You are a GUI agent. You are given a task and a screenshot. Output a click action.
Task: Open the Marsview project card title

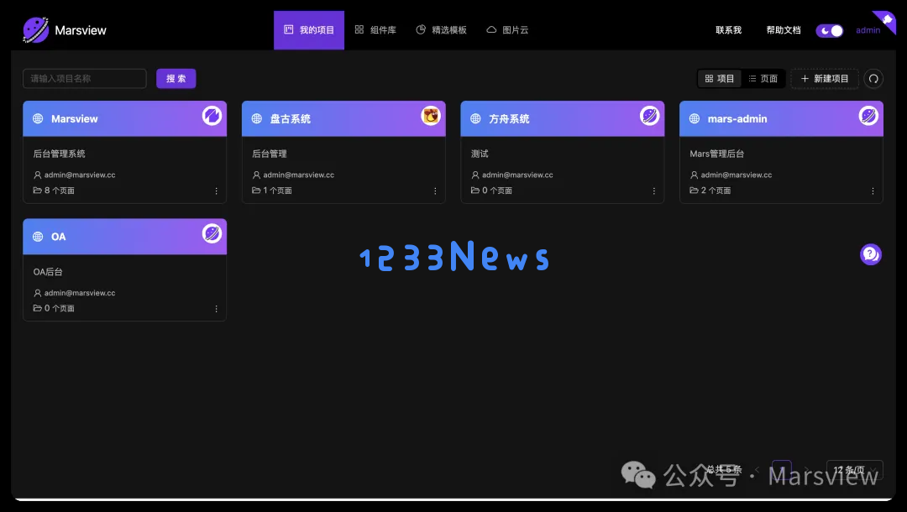pyautogui.click(x=75, y=119)
